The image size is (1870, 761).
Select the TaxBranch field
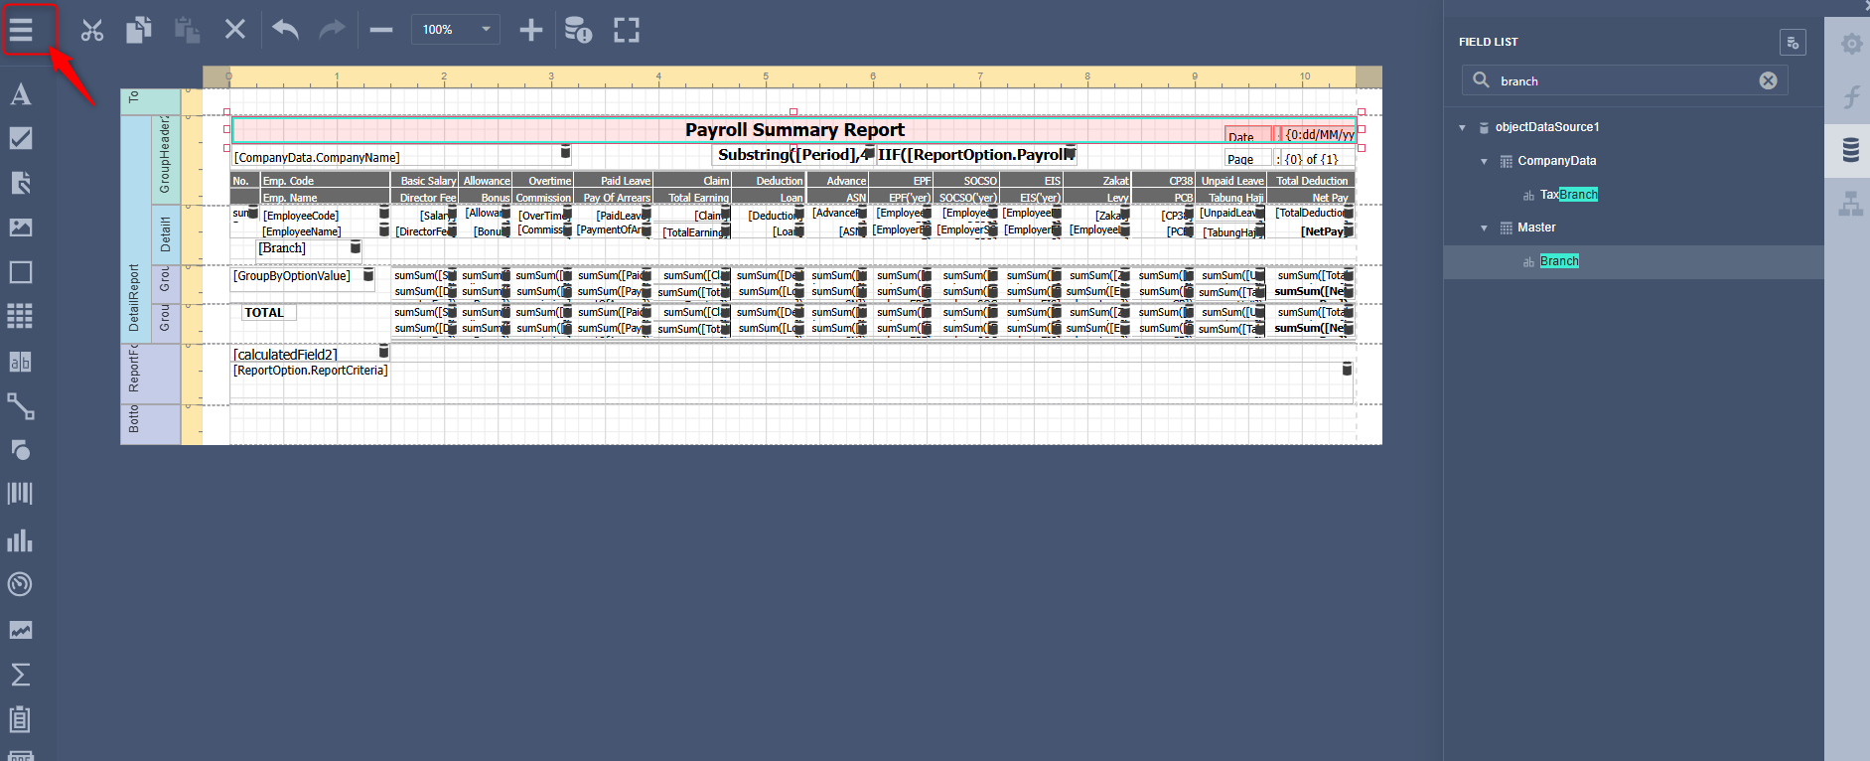pos(1569,195)
